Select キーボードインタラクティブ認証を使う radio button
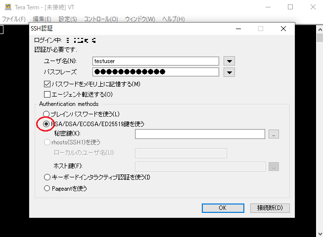This screenshot has height=237, width=323. tap(47, 177)
